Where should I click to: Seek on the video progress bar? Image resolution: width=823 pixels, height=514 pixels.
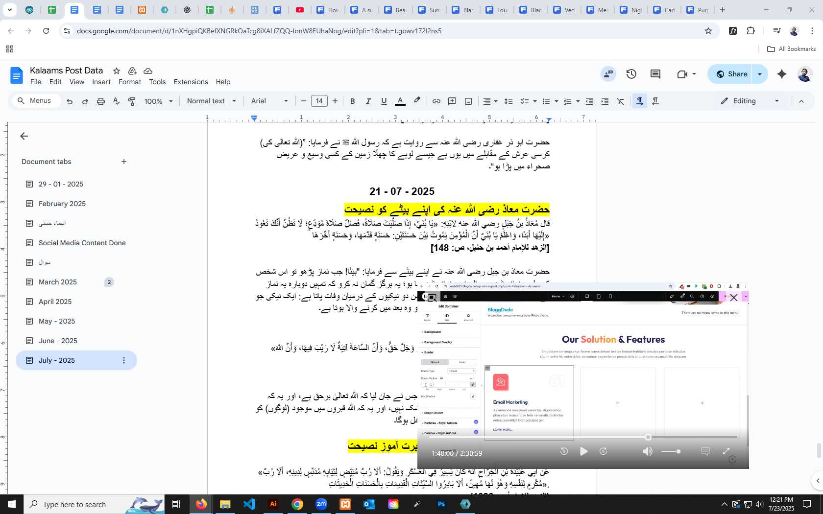tap(583, 437)
